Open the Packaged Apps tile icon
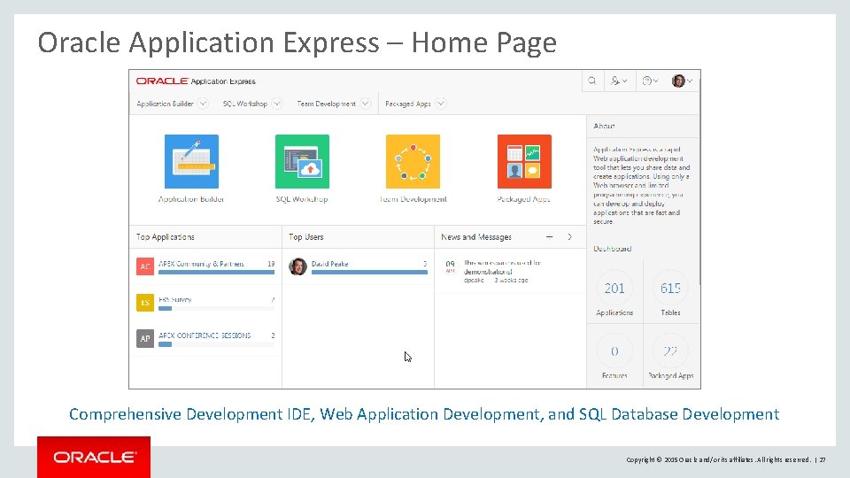 tap(524, 161)
